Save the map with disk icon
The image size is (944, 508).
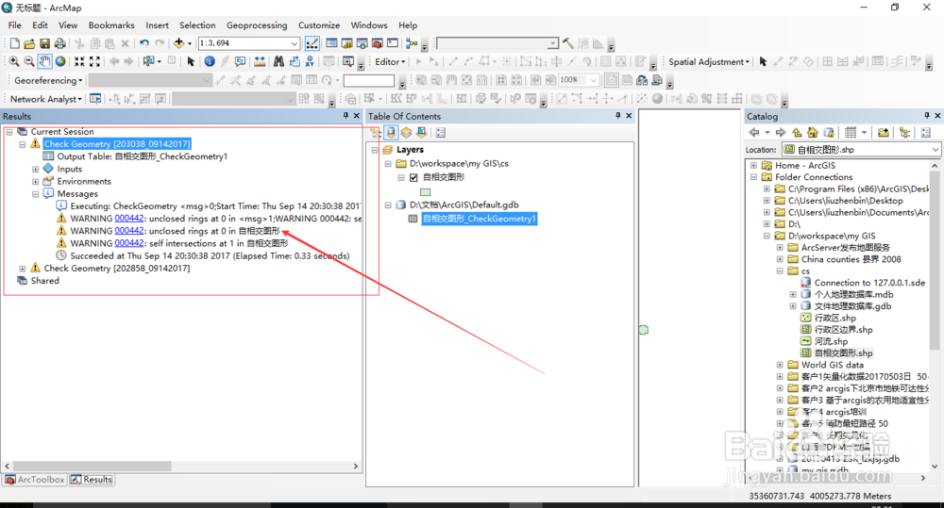tap(44, 43)
